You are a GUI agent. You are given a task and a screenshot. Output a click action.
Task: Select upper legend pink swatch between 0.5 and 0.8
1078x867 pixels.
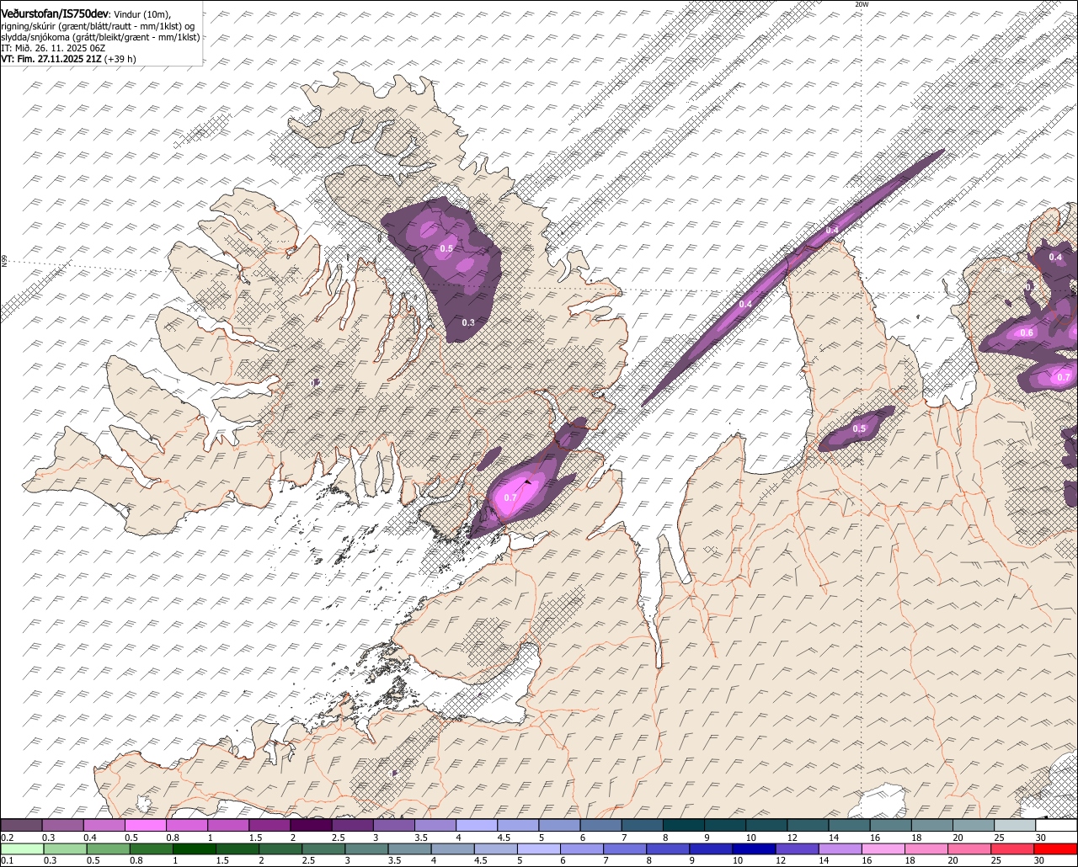(x=145, y=825)
